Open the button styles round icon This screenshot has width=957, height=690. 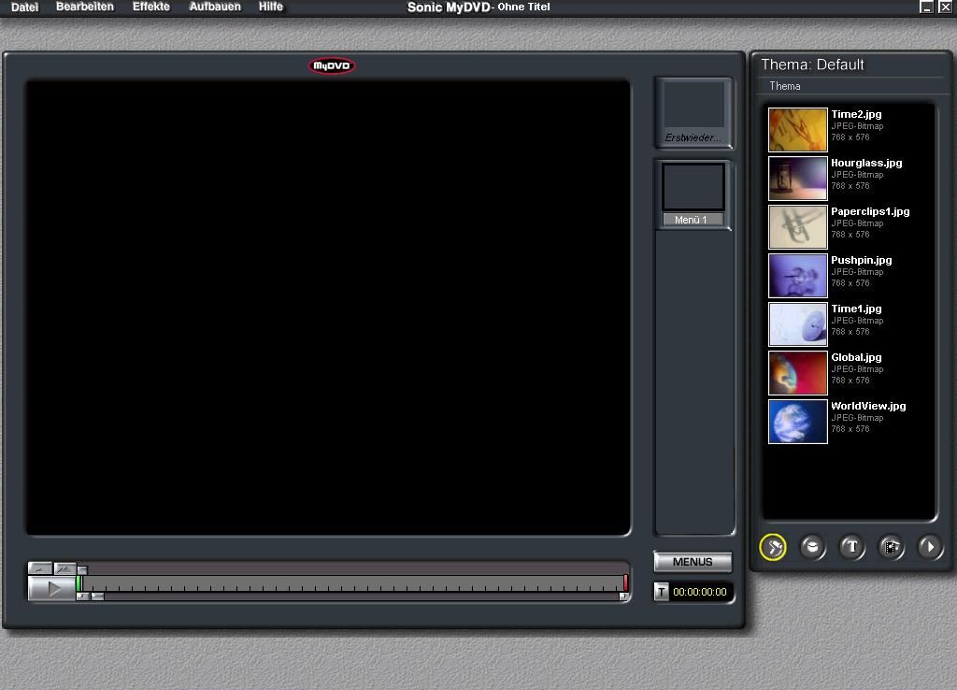coord(812,547)
